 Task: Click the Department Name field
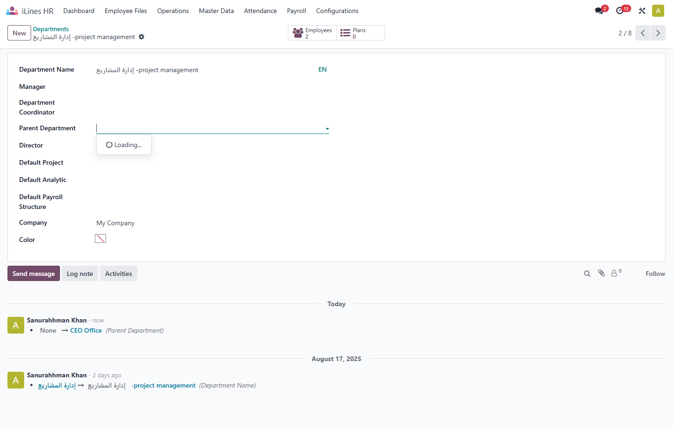click(x=205, y=70)
